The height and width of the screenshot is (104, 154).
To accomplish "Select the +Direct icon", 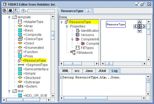I will click(x=20, y=43).
